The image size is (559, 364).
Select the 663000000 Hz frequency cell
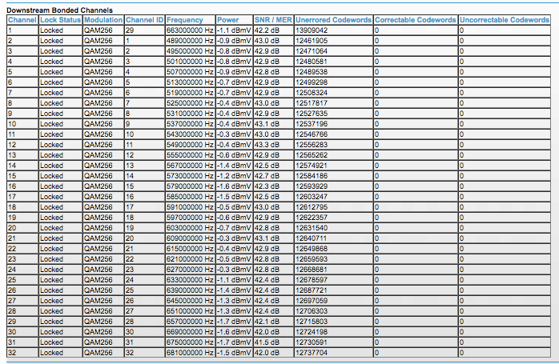coord(190,30)
